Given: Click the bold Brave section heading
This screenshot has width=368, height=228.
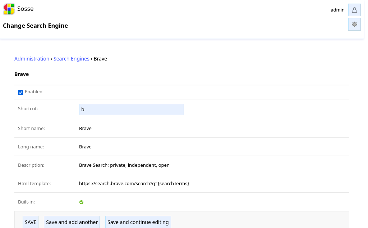Looking at the screenshot, I should coord(22,74).
